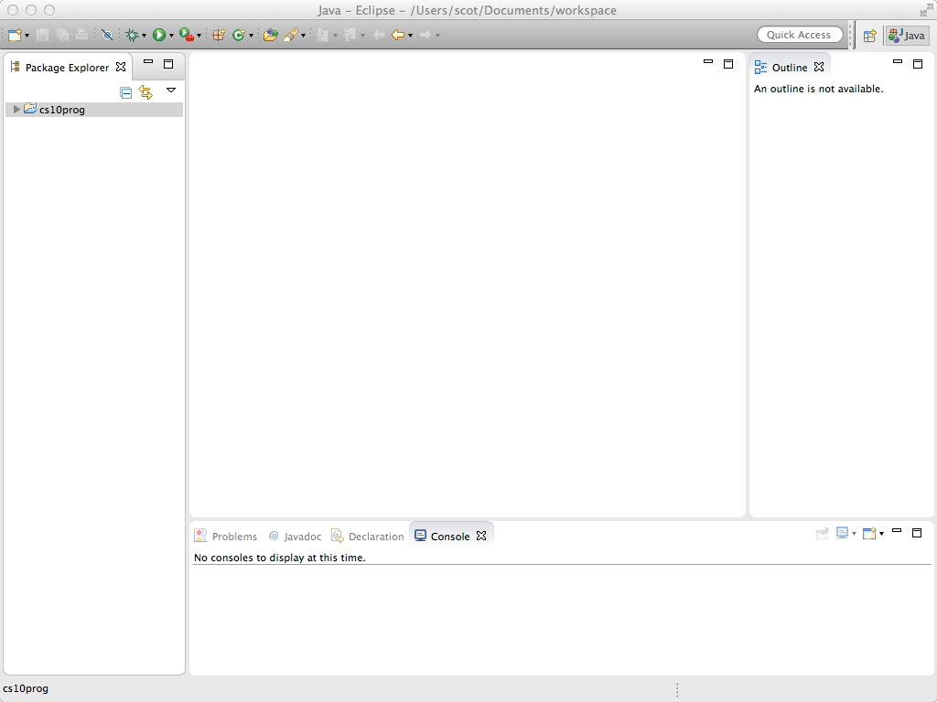
Task: Open the Package Explorer view menu triangle
Action: [x=171, y=90]
